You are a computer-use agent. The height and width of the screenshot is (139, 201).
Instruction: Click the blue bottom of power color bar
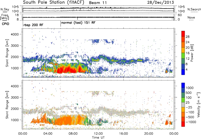pyautogui.click(x=183, y=72)
